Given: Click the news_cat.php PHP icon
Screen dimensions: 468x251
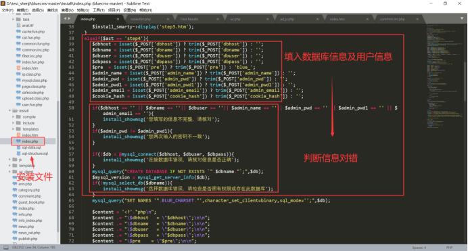Looking at the screenshot, I should [15, 233].
